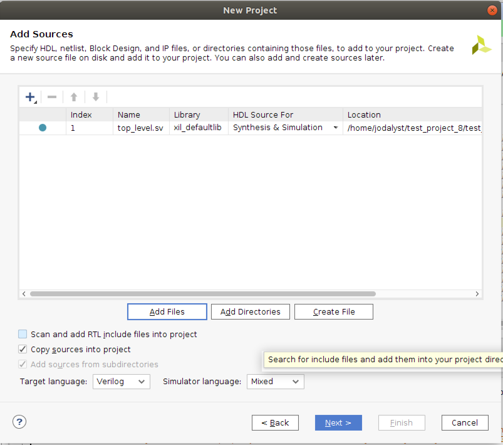Open the help question mark icon
This screenshot has height=445, width=503.
pos(19,422)
